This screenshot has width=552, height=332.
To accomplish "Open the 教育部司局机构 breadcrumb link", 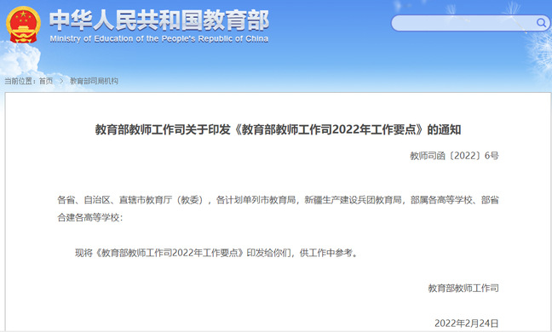I will (x=94, y=81).
